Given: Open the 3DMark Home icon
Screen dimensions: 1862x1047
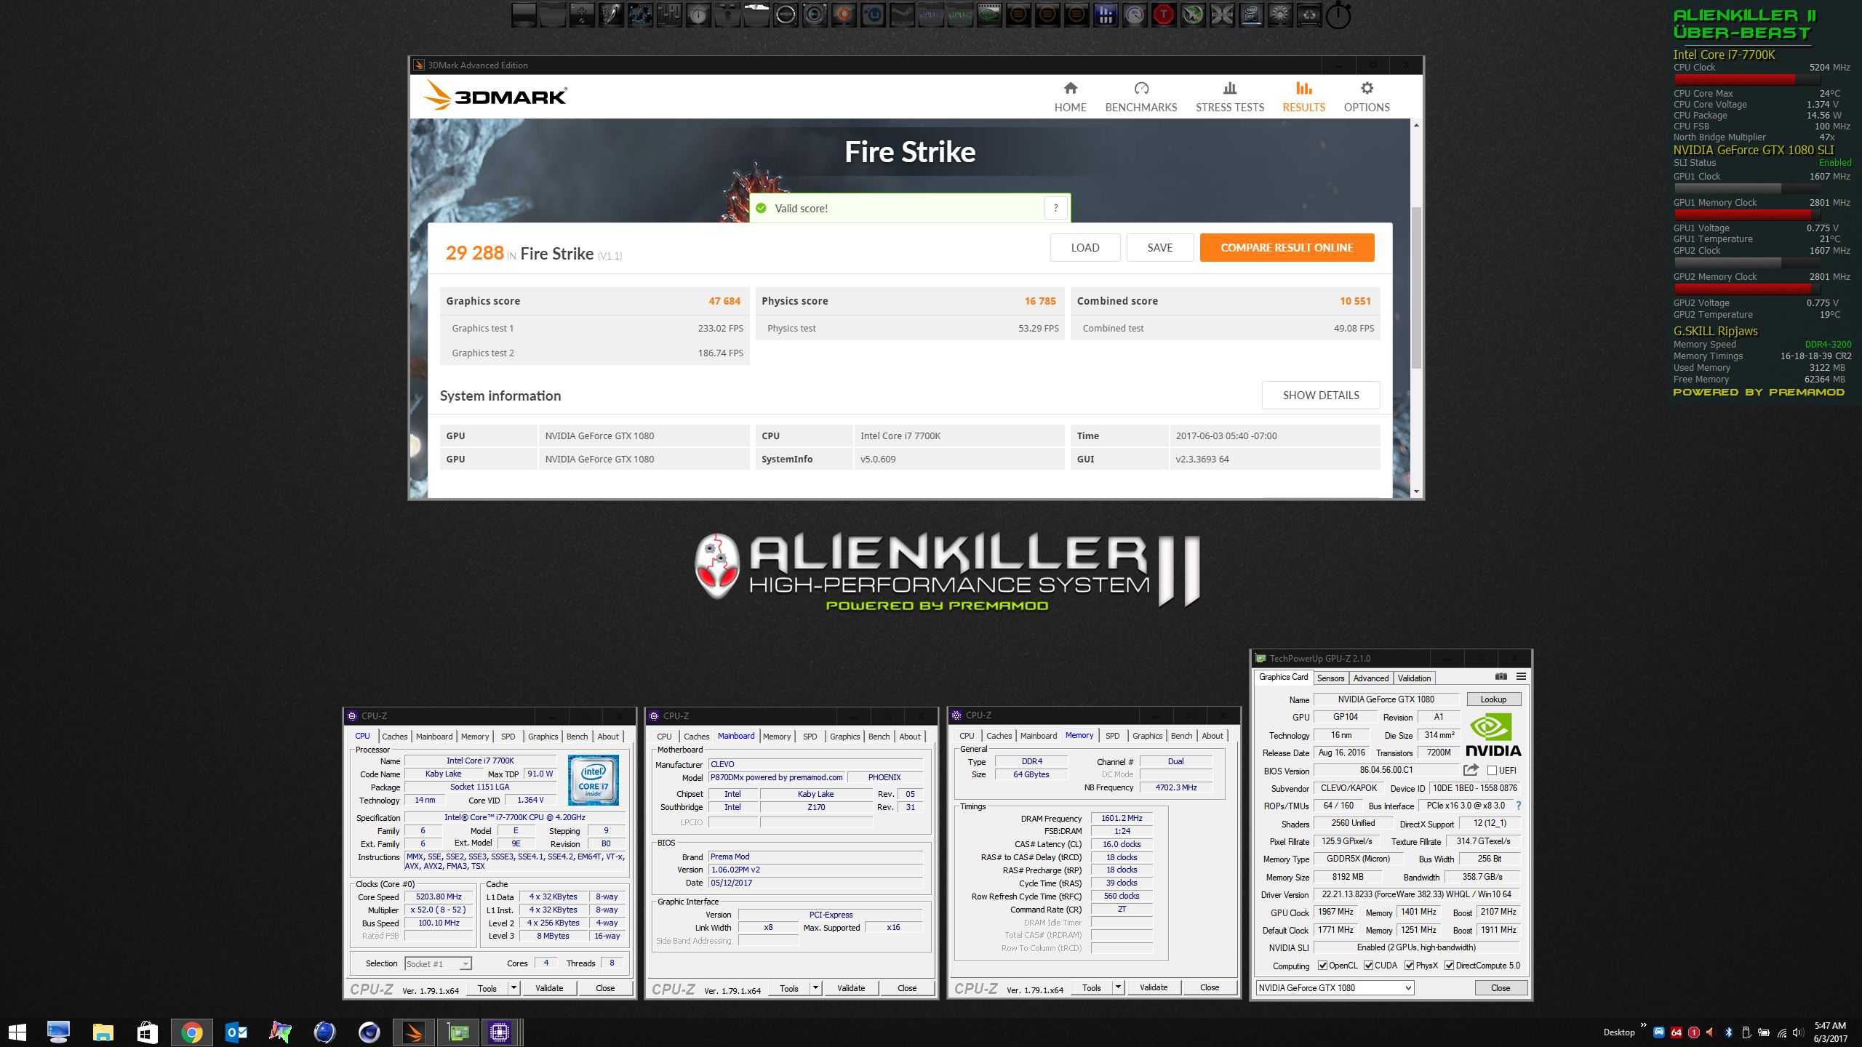Looking at the screenshot, I should (x=1070, y=89).
